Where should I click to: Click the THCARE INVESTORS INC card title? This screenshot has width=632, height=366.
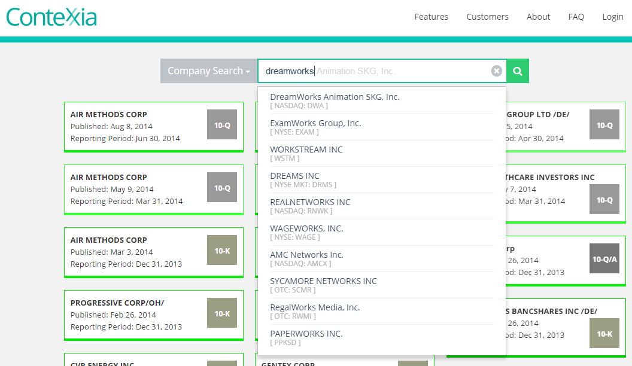(x=551, y=177)
